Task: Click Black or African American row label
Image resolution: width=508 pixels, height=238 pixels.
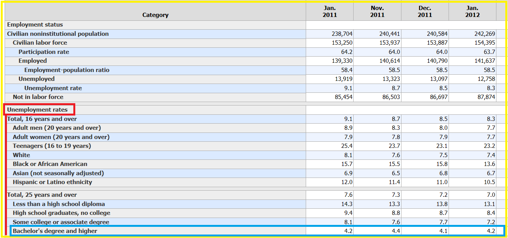Action: tap(50, 164)
